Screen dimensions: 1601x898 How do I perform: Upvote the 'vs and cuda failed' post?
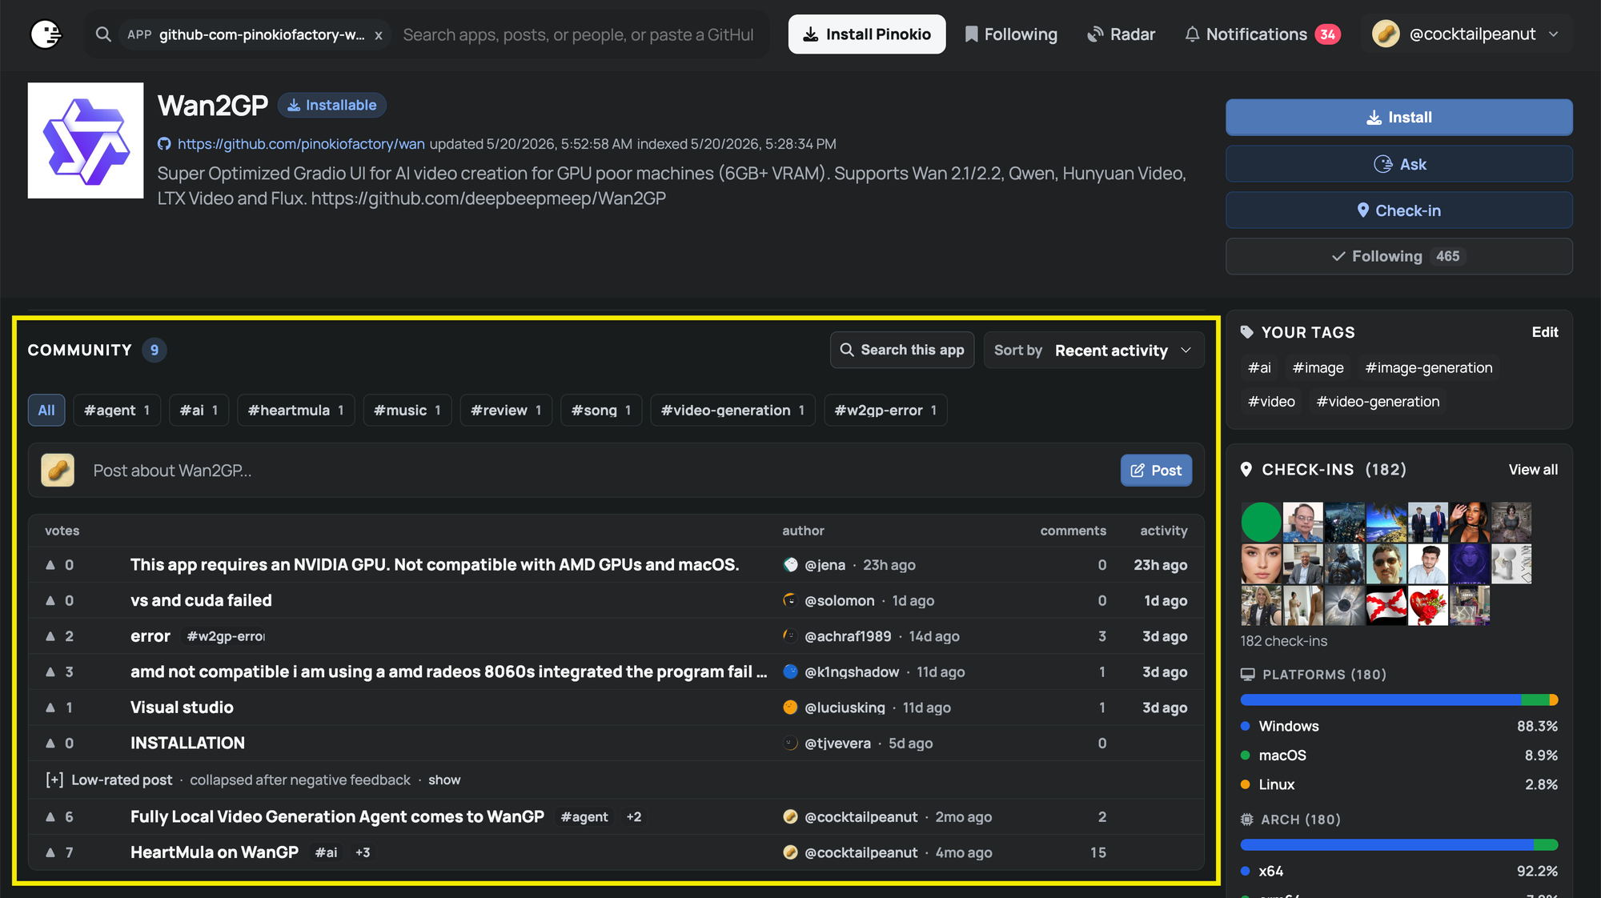point(50,600)
